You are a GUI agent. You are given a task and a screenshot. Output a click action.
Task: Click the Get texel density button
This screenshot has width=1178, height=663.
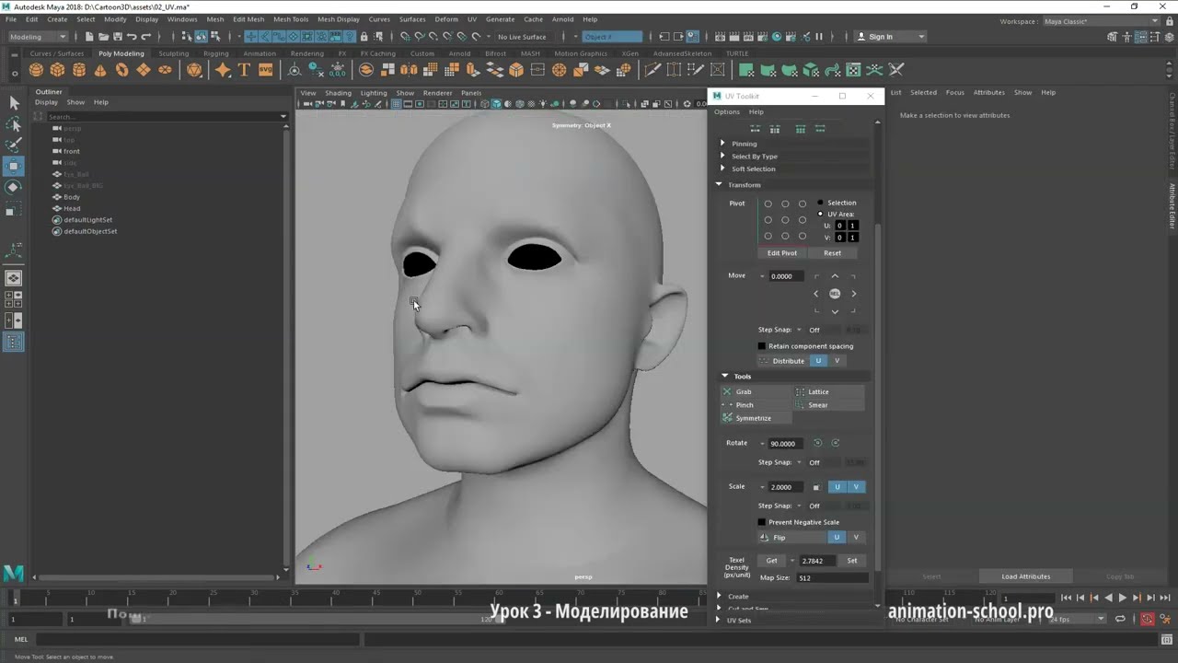(771, 561)
